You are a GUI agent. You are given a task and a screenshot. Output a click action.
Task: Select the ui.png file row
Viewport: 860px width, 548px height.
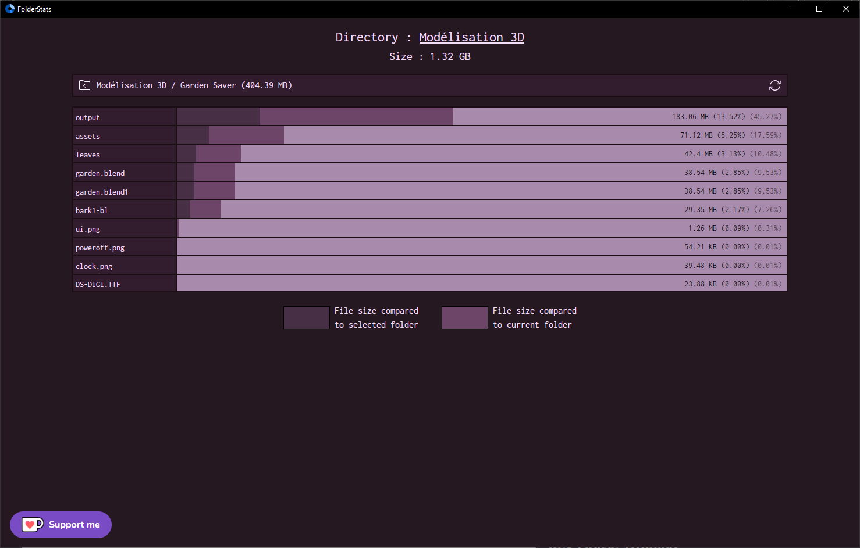pyautogui.click(x=429, y=228)
